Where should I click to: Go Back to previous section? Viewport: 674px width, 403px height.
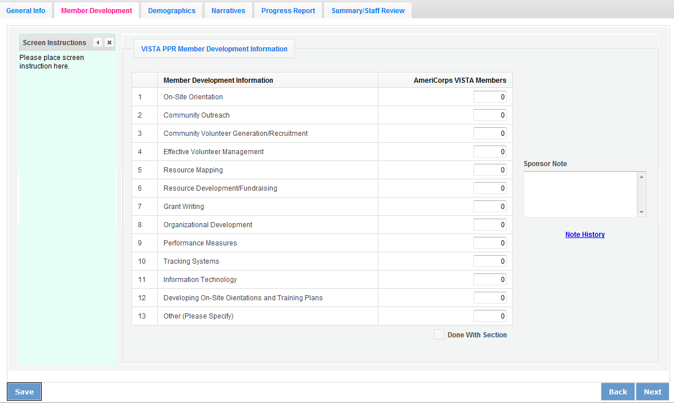coord(617,392)
